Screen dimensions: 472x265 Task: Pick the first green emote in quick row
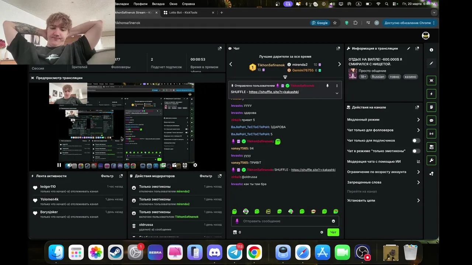[234, 211]
